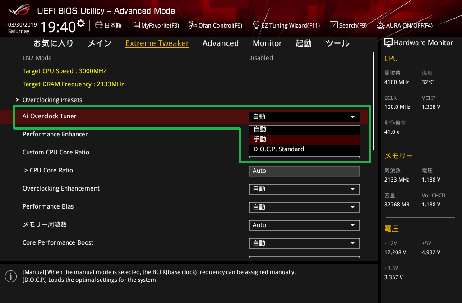This screenshot has width=462, height=303.
Task: Click the AURA ON/OFF light icon
Action: [x=380, y=25]
